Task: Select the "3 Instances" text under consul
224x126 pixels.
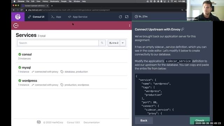Action: 24,58
